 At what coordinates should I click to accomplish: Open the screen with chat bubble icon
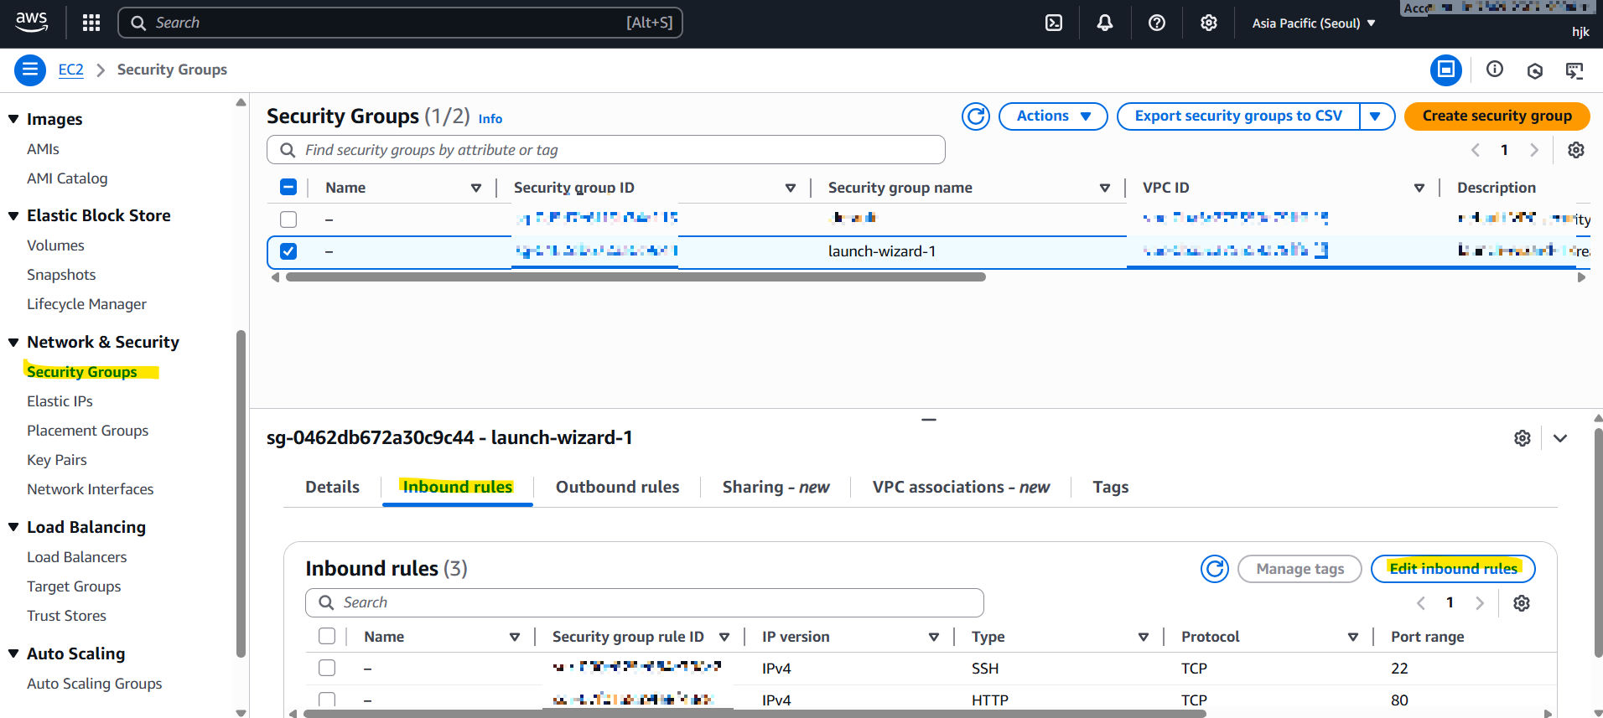1574,70
